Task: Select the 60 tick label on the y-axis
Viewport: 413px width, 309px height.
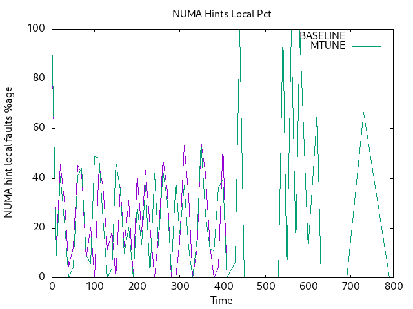Action: [x=38, y=127]
